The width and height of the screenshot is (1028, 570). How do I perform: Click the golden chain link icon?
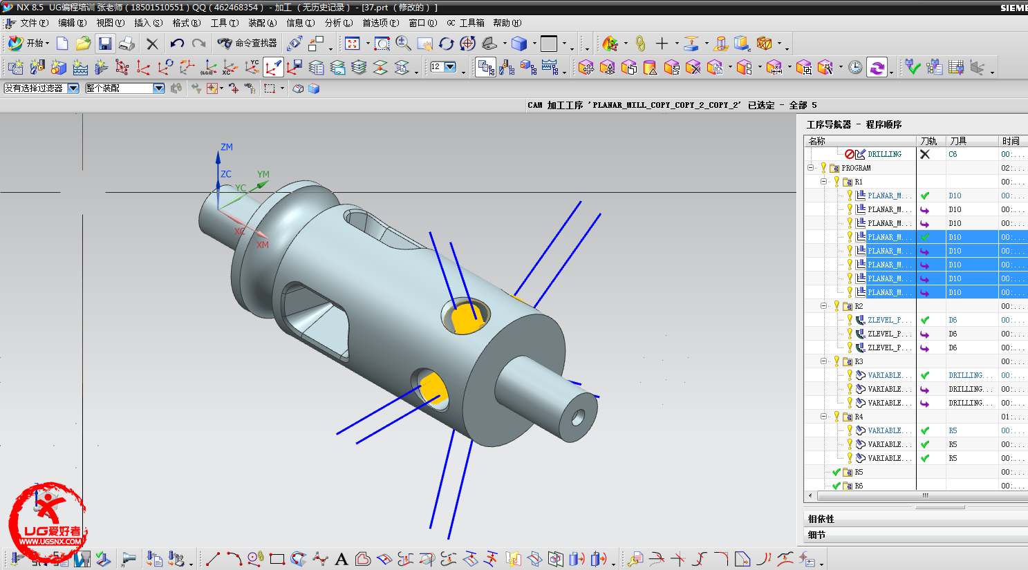click(640, 44)
